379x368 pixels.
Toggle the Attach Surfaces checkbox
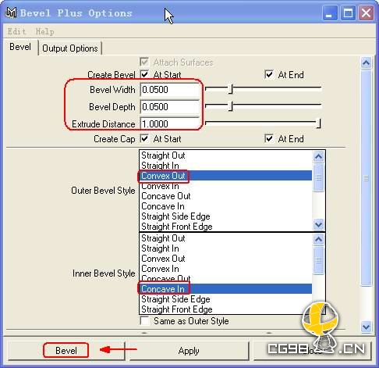[x=144, y=62]
